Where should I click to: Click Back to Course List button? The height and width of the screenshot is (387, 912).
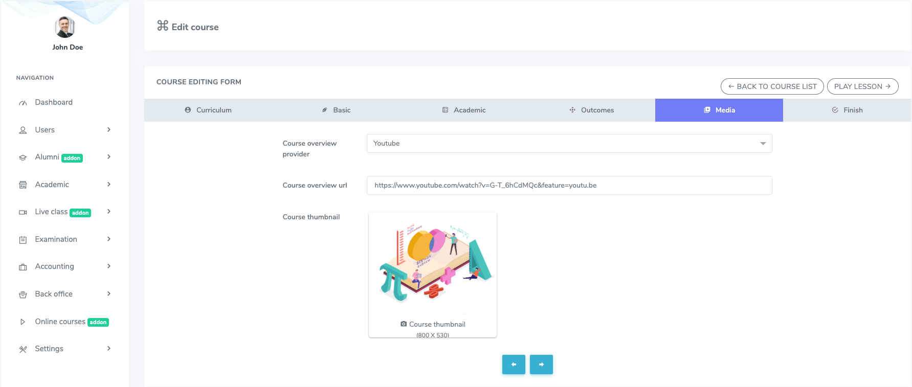tap(772, 86)
